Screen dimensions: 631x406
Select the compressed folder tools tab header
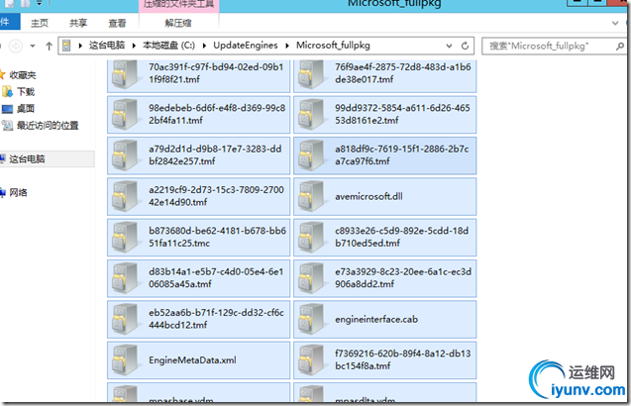click(x=179, y=6)
